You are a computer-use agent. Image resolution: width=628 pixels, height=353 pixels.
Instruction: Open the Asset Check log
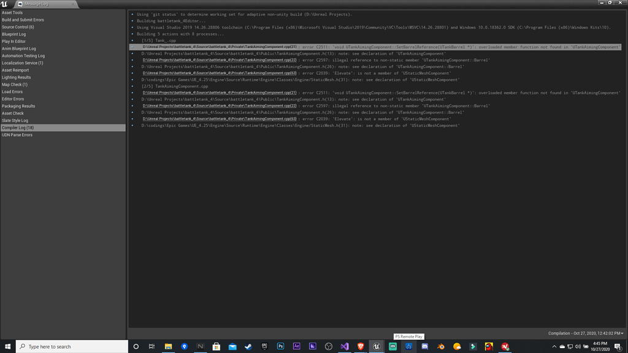coord(63,113)
